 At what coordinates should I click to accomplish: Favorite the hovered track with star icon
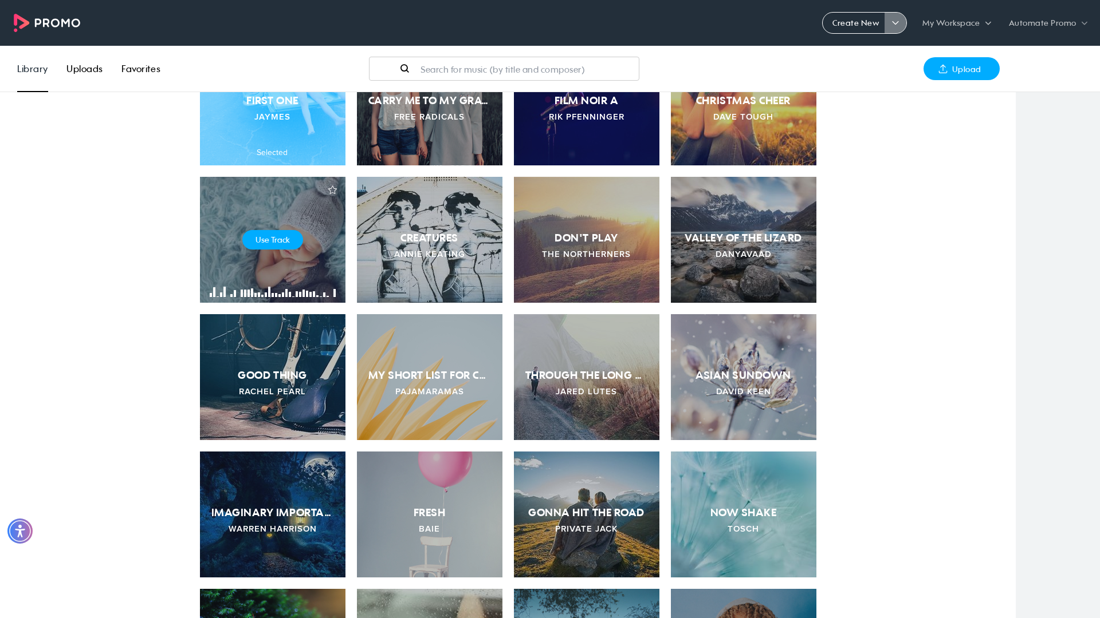coord(332,190)
